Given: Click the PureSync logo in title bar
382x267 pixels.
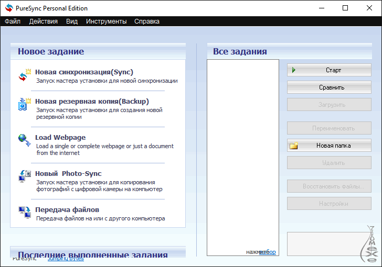Looking at the screenshot, I should 9,8.
